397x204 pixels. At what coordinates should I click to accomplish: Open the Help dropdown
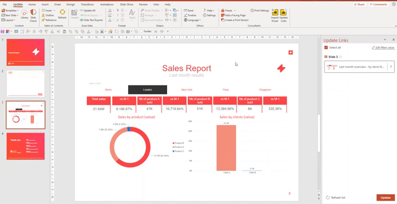coord(209,10)
